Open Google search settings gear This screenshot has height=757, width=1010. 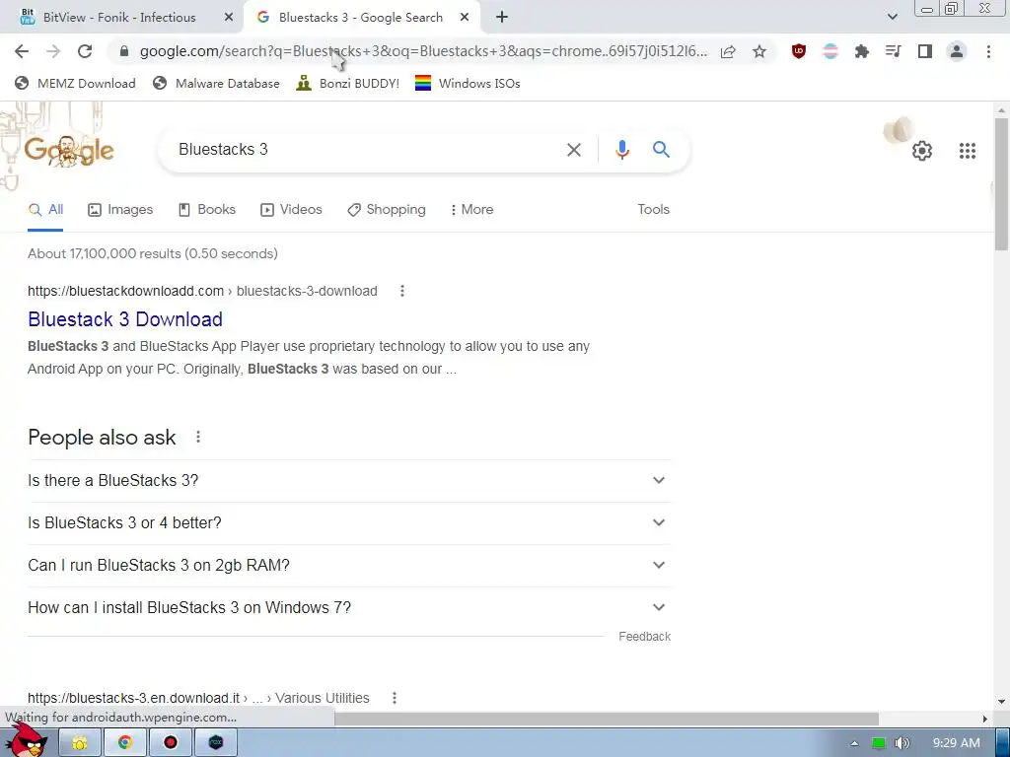coord(922,151)
